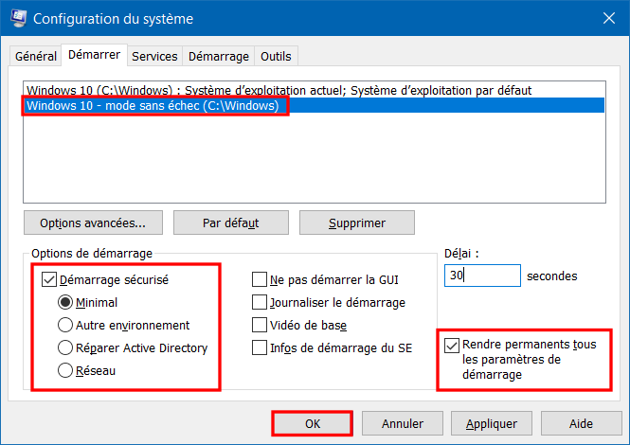Uncheck Démarrage sécurisé checkbox
The height and width of the screenshot is (445, 630).
[x=49, y=279]
